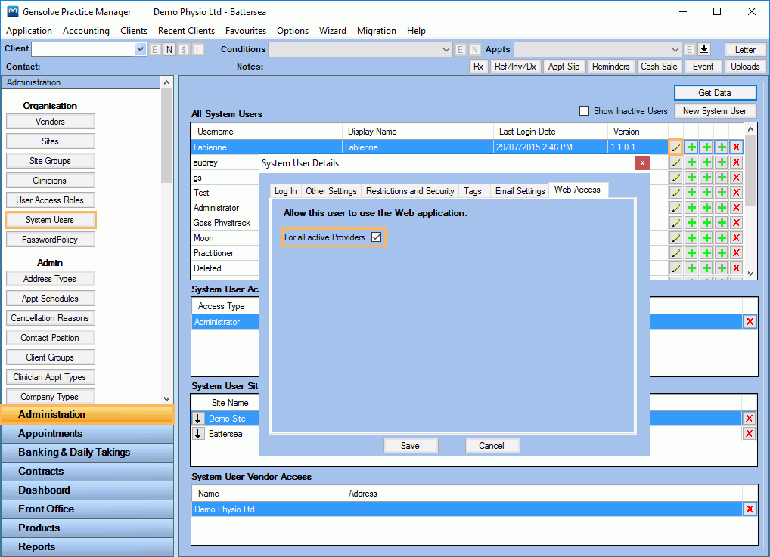Click the sidebar scroll down arrow

coord(167,399)
